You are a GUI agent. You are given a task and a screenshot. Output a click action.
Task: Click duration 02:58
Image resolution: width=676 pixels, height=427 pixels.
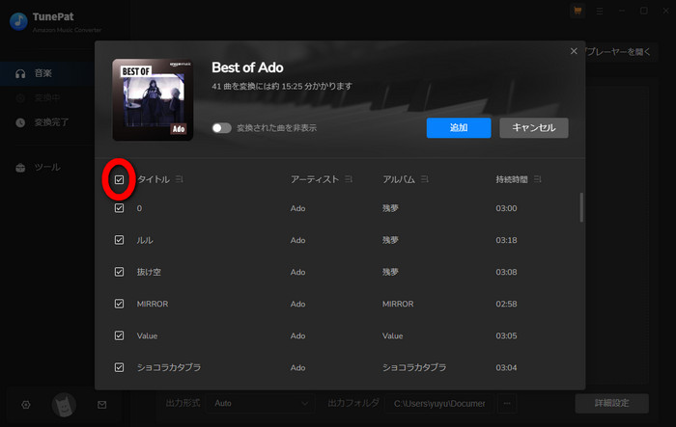pyautogui.click(x=506, y=304)
